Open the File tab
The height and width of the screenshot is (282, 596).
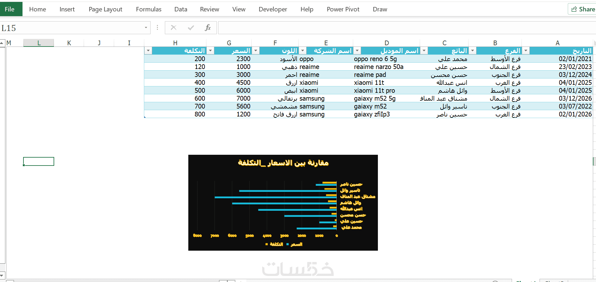coord(10,9)
